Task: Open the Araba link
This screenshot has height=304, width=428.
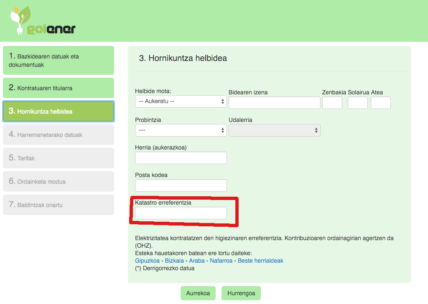Action: coord(197,261)
